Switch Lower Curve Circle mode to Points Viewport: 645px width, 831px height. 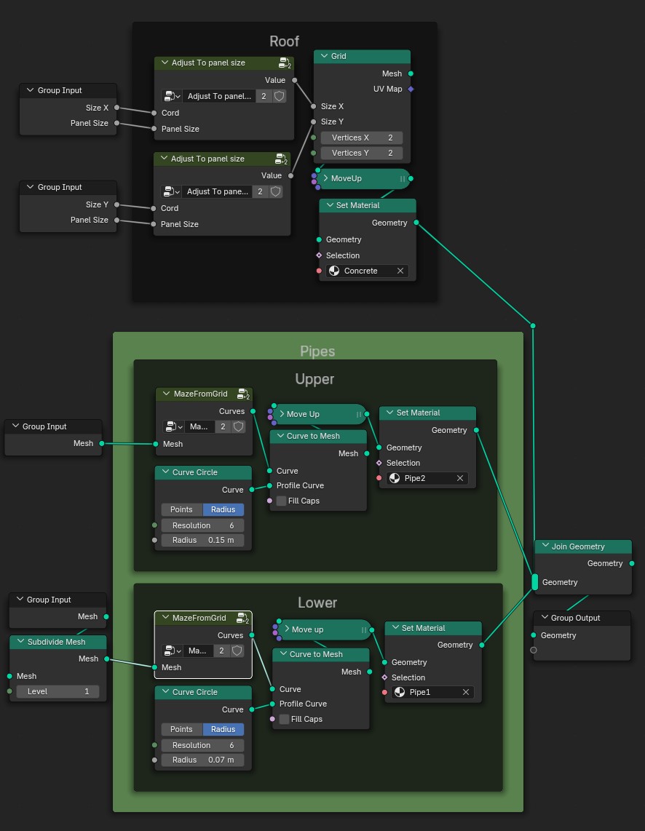(x=182, y=729)
